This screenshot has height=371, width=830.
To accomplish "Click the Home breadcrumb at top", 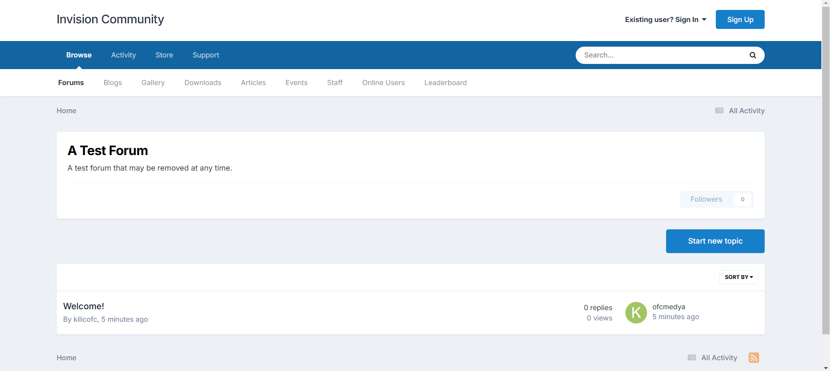I will coord(67,111).
